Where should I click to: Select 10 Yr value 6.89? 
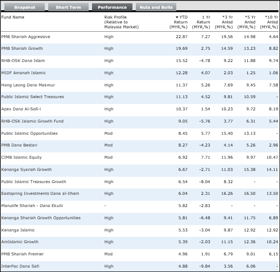click(x=273, y=218)
